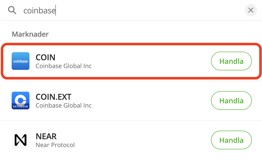Click the search magnifier icon
Image resolution: width=262 pixels, height=160 pixels.
coord(12,10)
